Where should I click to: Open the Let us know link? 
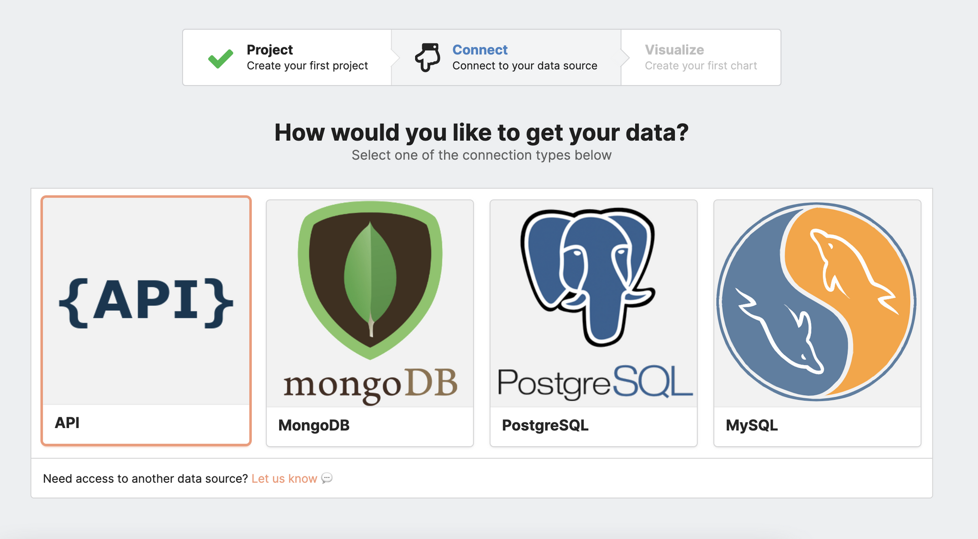284,478
